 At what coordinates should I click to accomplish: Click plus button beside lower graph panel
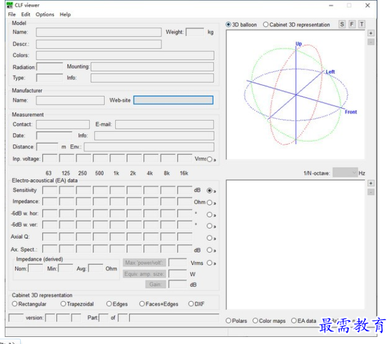(371, 184)
